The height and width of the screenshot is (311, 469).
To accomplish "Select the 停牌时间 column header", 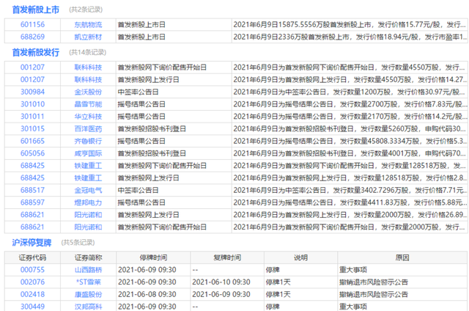I will tap(153, 257).
